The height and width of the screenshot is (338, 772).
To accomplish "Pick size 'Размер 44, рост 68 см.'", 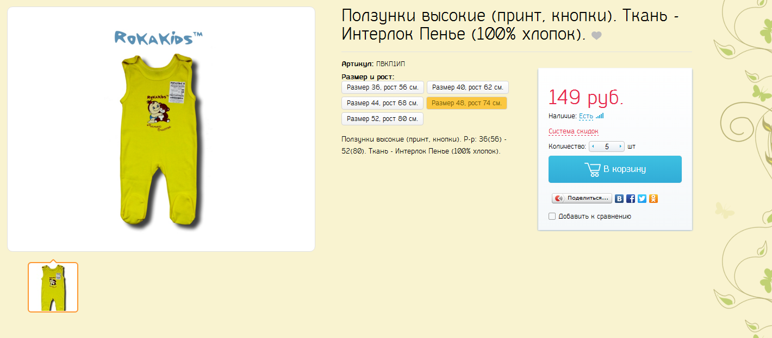I will click(x=382, y=103).
